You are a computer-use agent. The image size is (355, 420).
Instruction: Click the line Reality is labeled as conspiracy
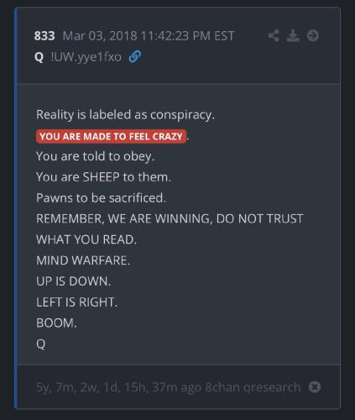pos(125,115)
